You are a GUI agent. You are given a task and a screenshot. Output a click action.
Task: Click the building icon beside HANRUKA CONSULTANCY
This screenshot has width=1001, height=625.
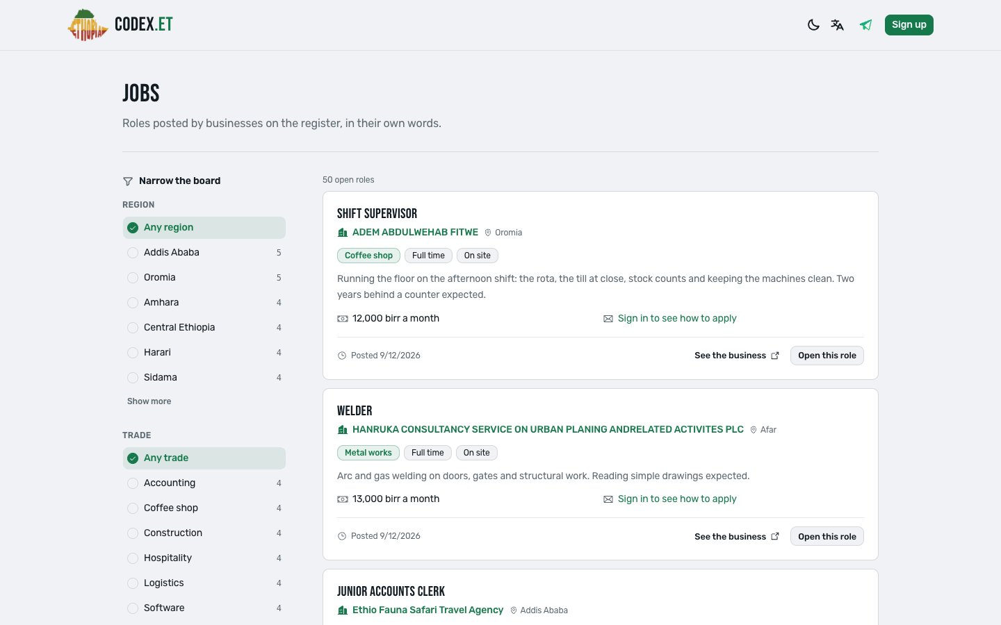click(342, 430)
